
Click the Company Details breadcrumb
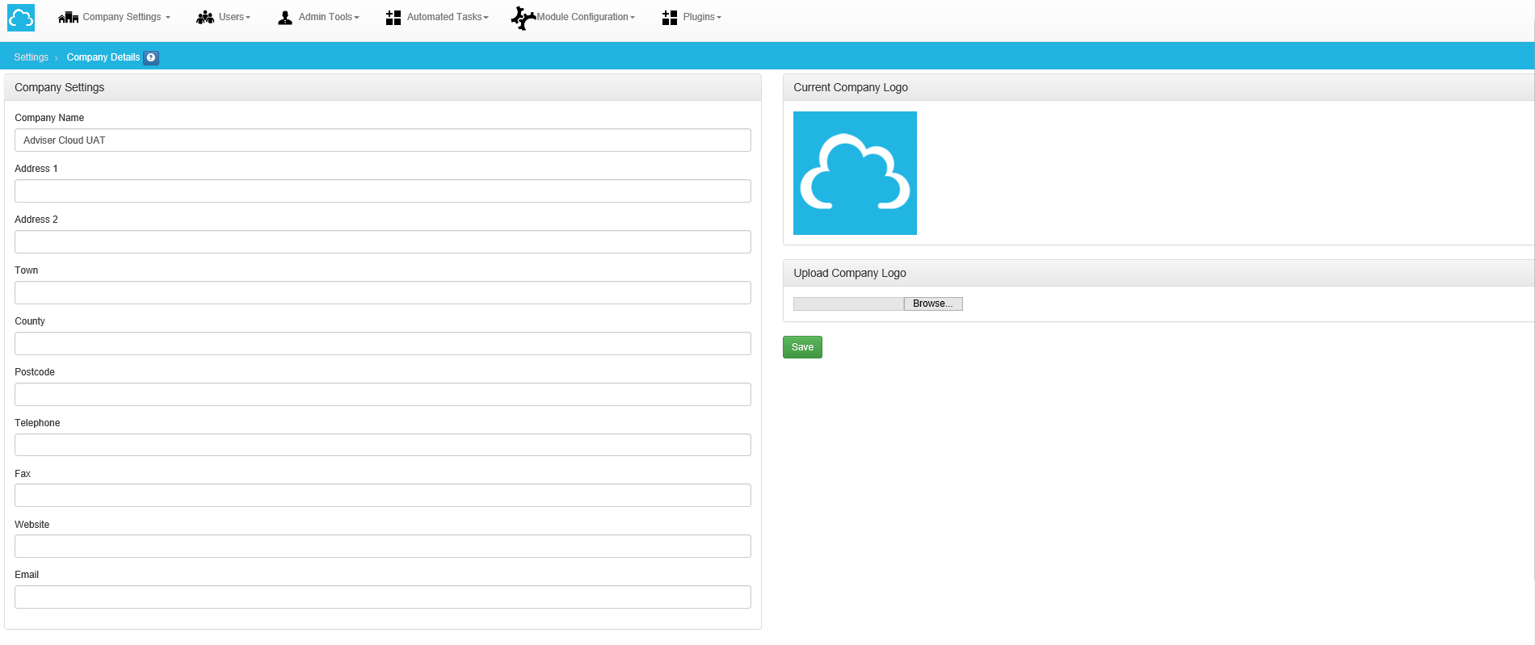[103, 57]
